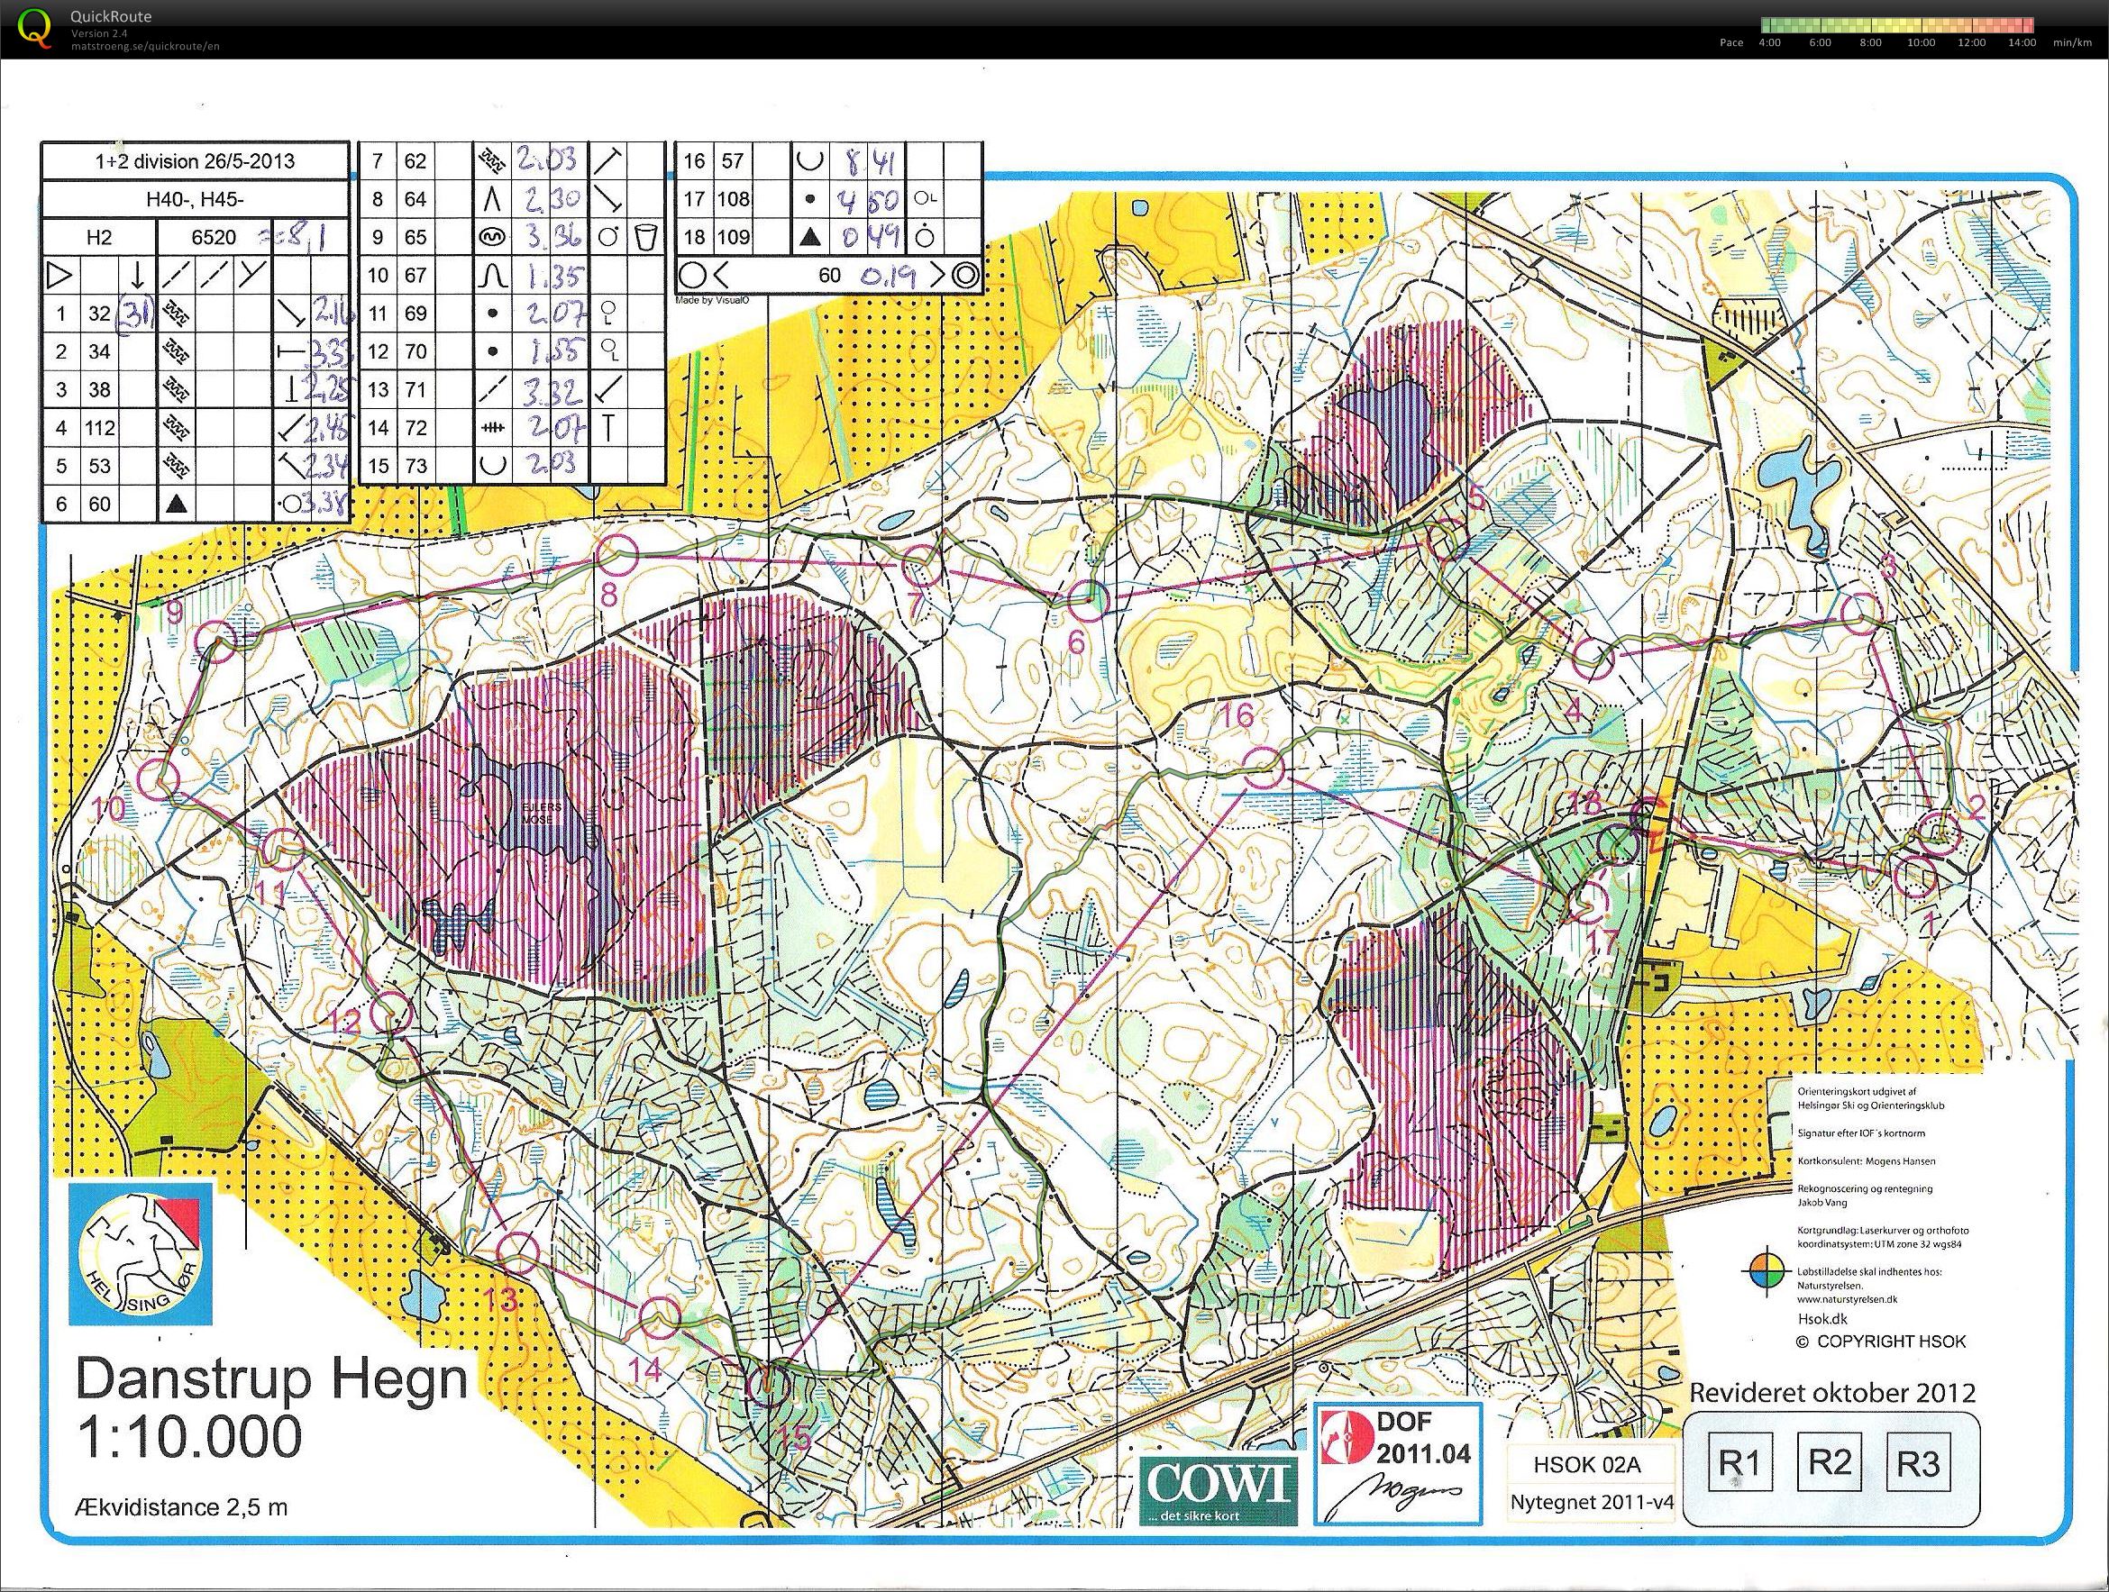The height and width of the screenshot is (1592, 2109).
Task: Click the Nytegnet 2011-v4 label
Action: tap(1593, 1503)
